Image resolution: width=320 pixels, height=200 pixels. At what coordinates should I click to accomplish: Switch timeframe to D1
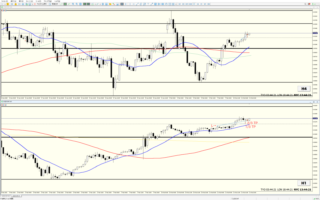201,4
